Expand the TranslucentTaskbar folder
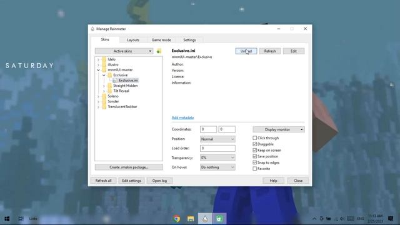The image size is (400, 225). (x=99, y=107)
